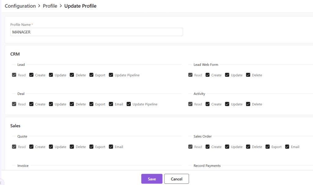This screenshot has height=185, width=313.
Task: Disable Create permission under Quote
Action: [x=31, y=147]
